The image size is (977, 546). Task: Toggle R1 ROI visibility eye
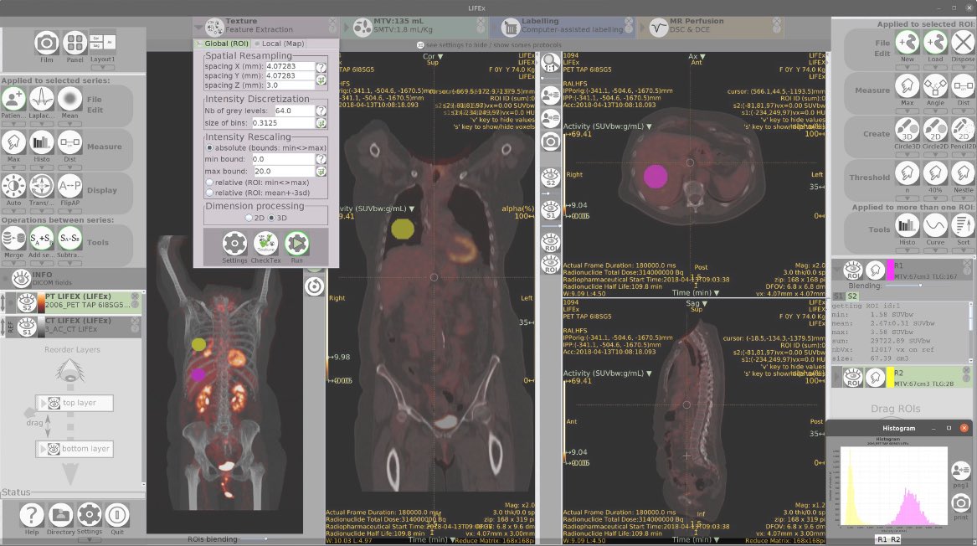pyautogui.click(x=853, y=270)
